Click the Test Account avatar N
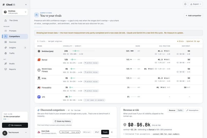The height and width of the screenshot is (138, 207). click(x=5, y=133)
